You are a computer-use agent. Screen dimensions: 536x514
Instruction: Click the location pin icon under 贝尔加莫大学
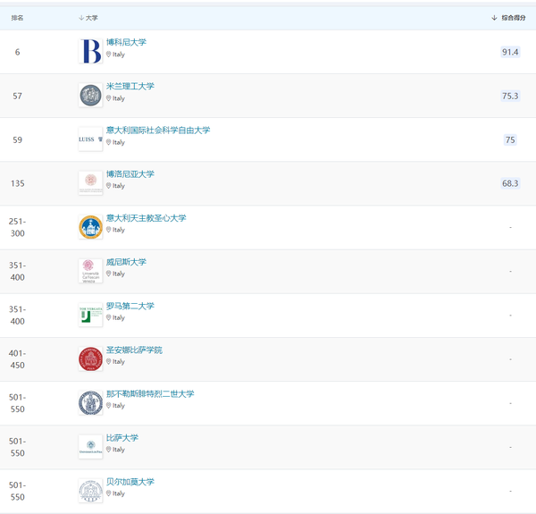pyautogui.click(x=108, y=493)
